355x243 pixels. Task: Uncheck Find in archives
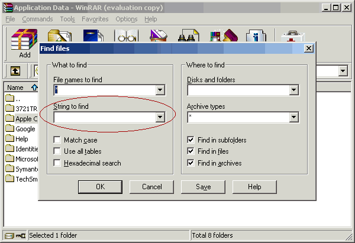(191, 163)
